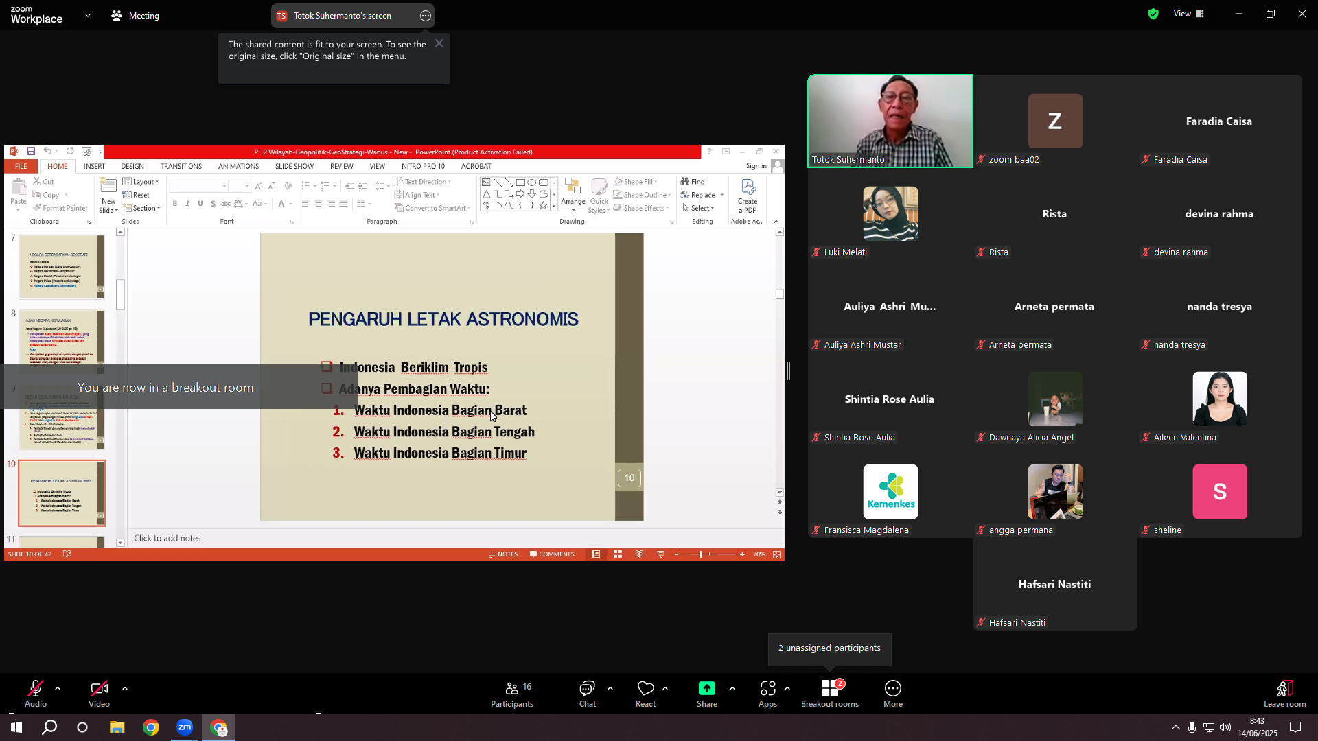1318x741 pixels.
Task: Open Quick Styles gallery
Action: 599,196
